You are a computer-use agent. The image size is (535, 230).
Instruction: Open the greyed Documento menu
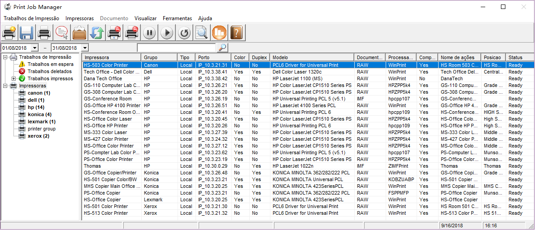114,18
